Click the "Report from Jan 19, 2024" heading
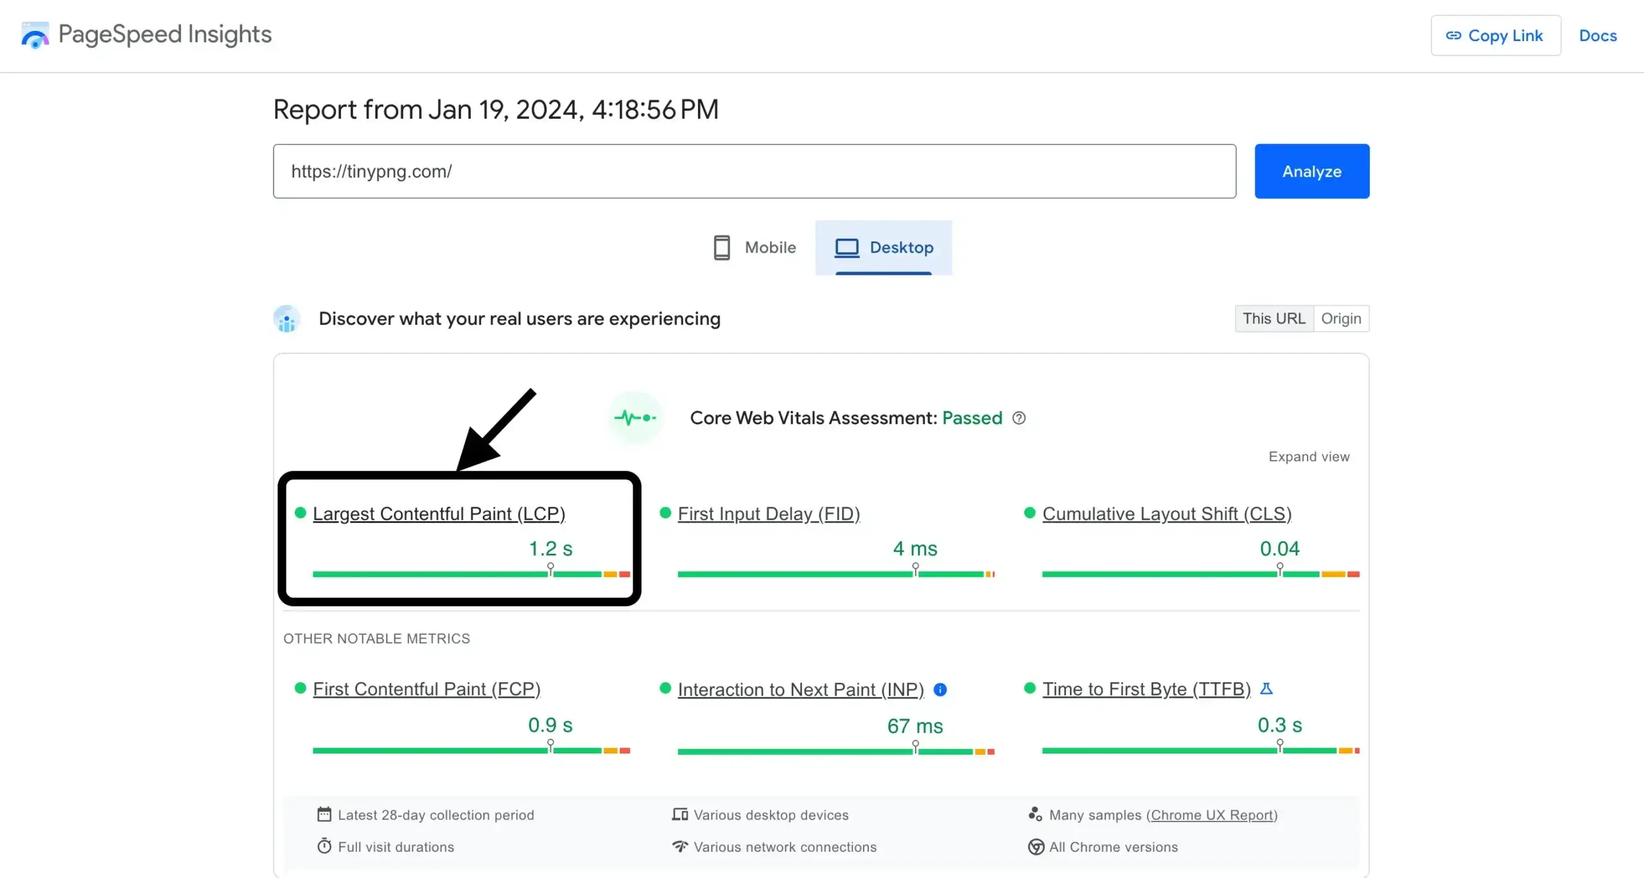The width and height of the screenshot is (1644, 878). pos(496,110)
